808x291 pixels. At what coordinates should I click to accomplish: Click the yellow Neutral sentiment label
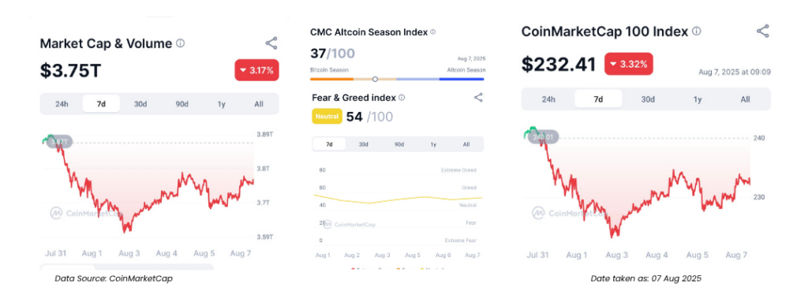click(327, 117)
